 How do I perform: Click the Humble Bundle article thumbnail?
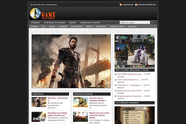tap(80, 102)
